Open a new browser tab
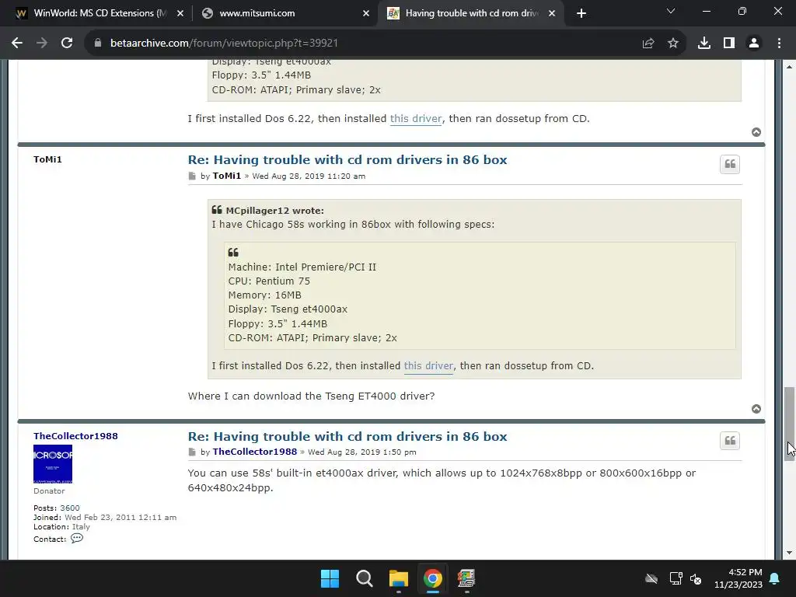This screenshot has height=597, width=796. [x=581, y=13]
